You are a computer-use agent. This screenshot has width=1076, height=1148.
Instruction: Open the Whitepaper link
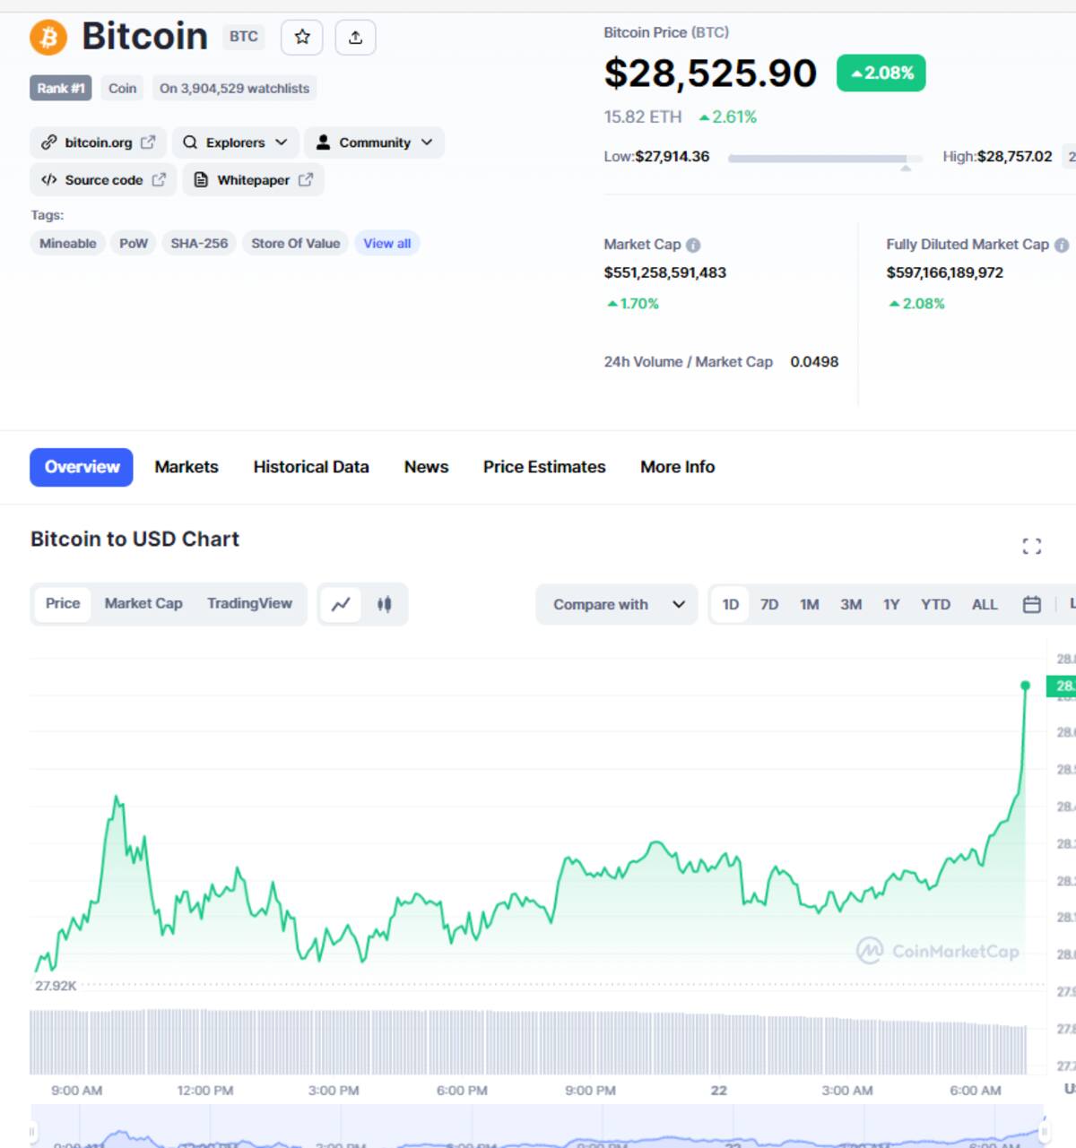[x=254, y=180]
